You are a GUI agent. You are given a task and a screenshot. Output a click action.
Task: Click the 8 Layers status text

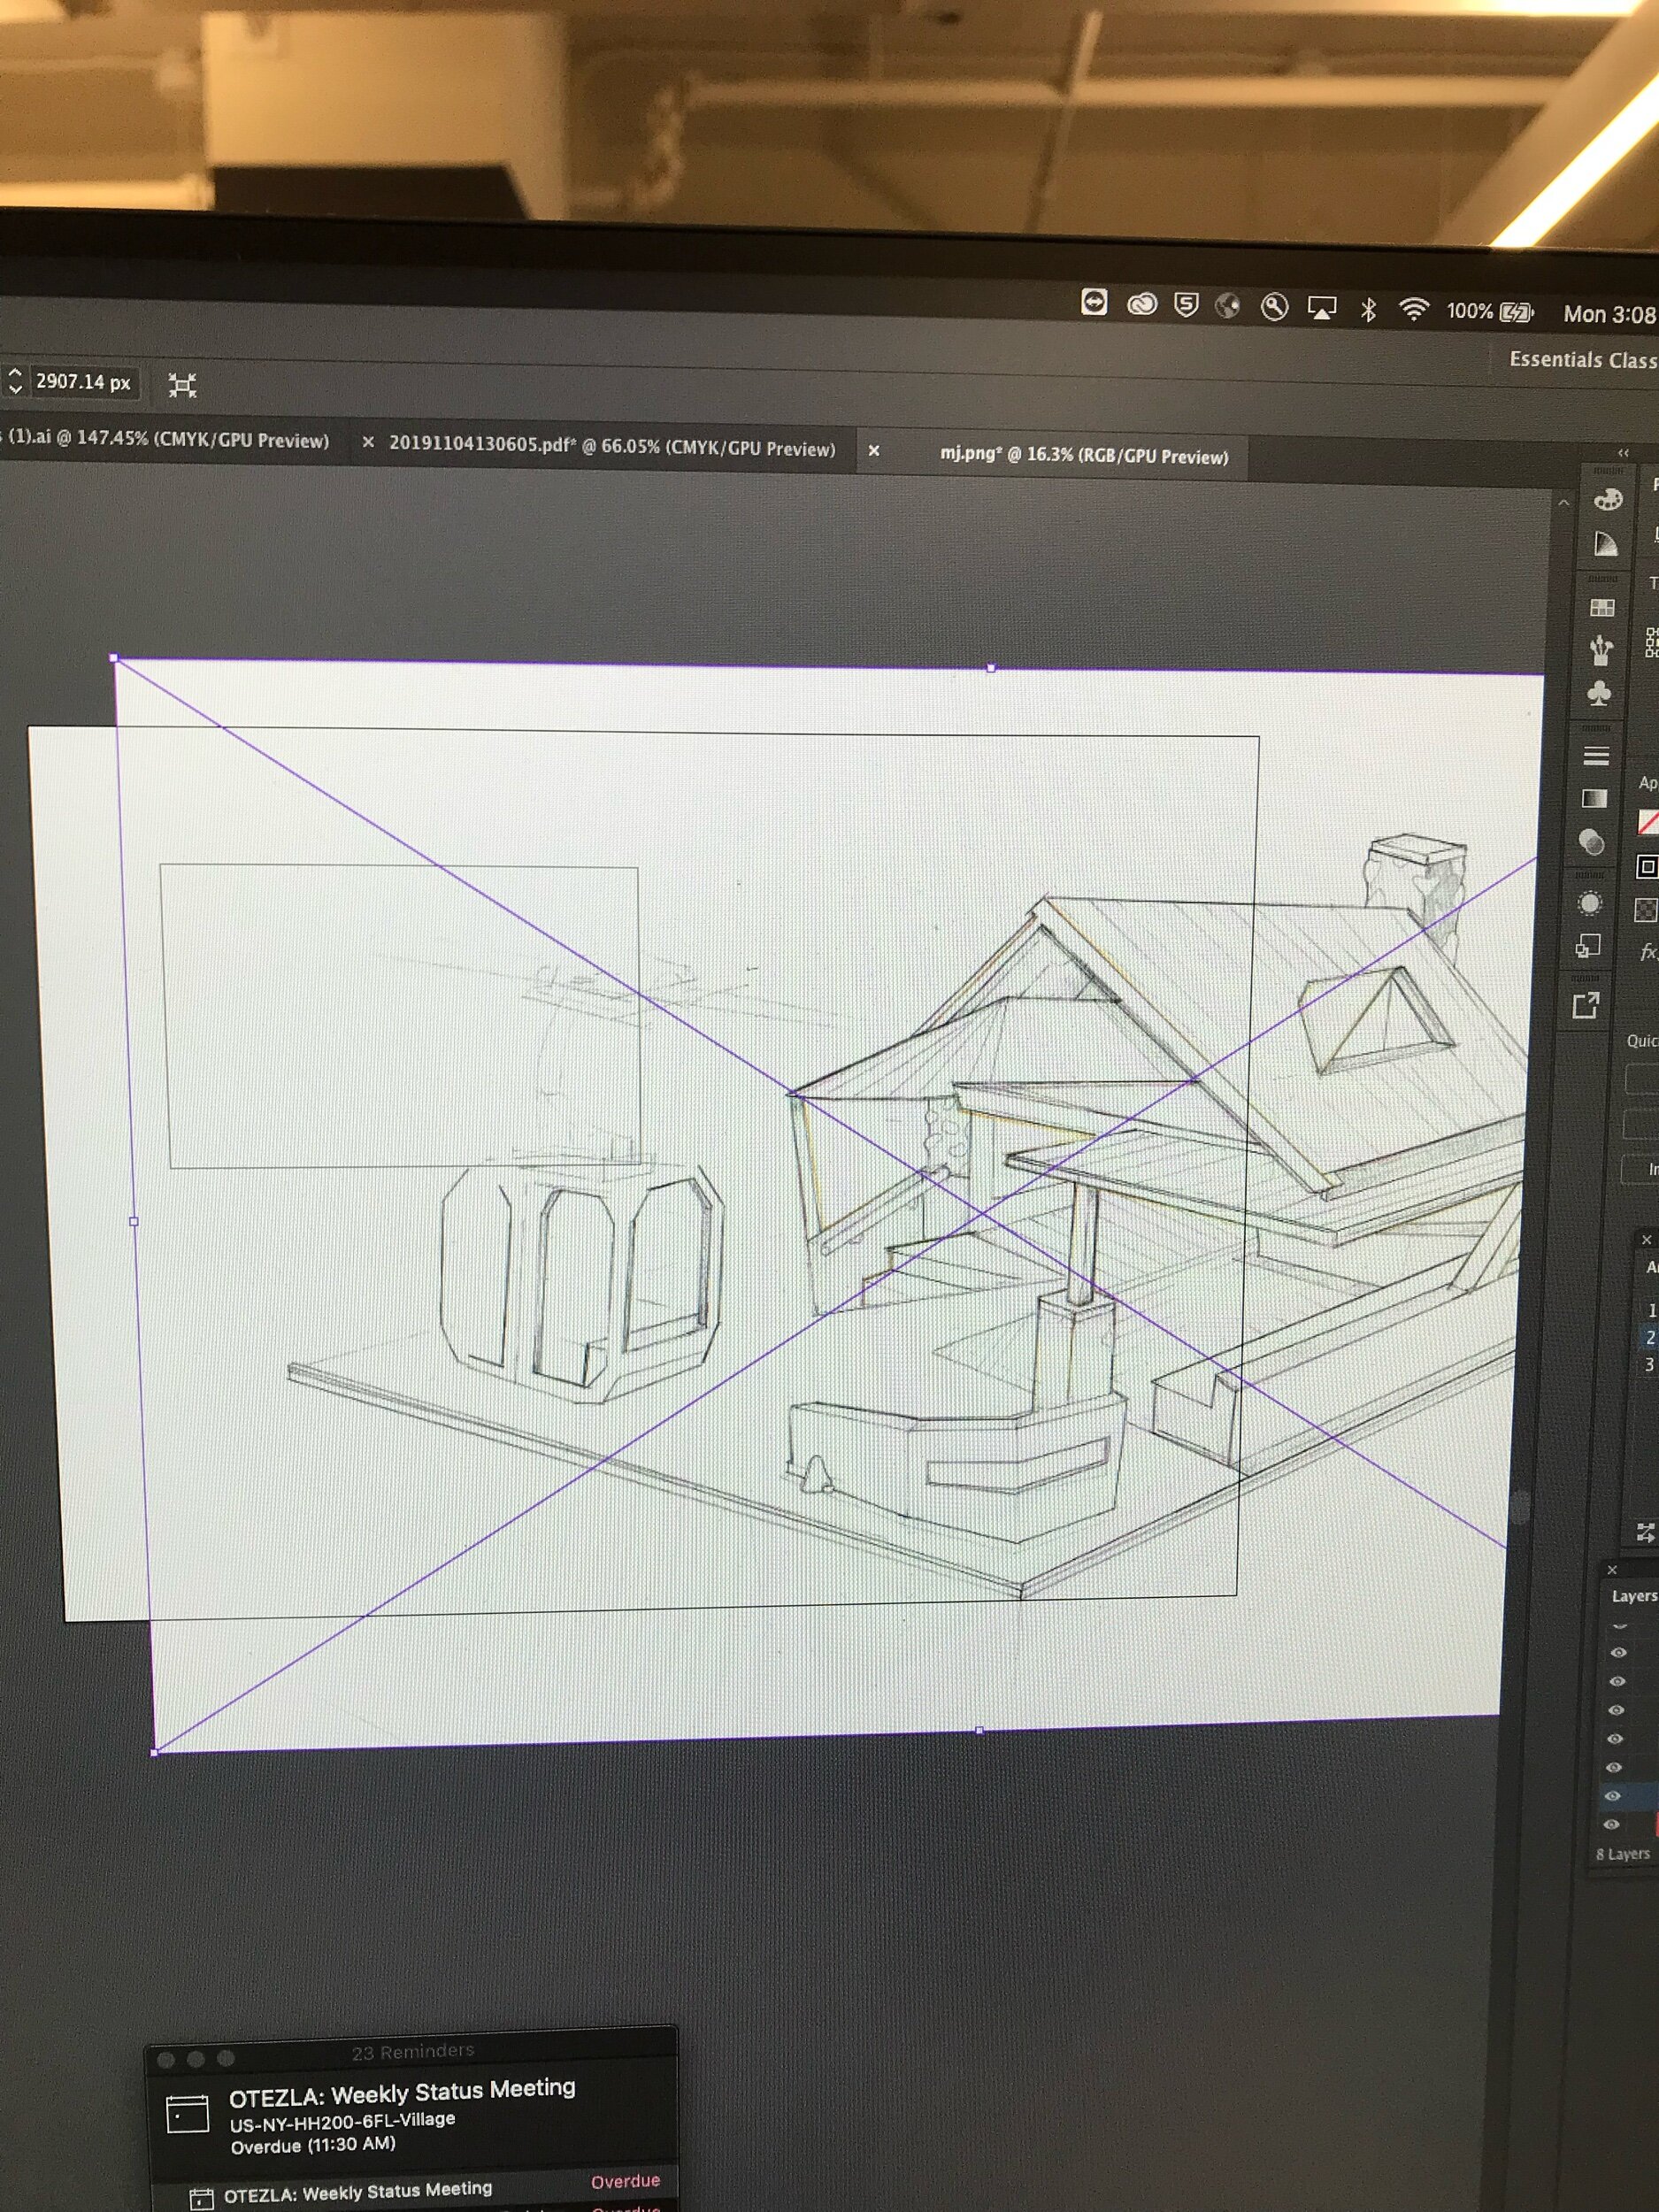tap(1623, 1854)
